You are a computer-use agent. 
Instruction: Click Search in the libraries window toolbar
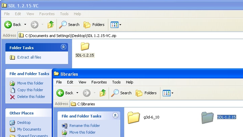pos(121,93)
